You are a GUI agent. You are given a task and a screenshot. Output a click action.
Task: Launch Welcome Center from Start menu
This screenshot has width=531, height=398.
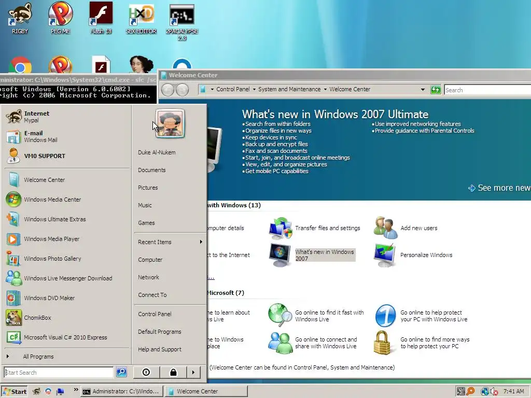(x=67, y=180)
